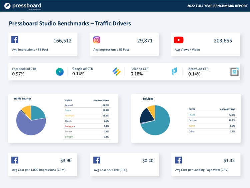Click the purple slice of Traffic Sources pie
Image resolution: width=250 pixels, height=188 pixels.
[x=29, y=125]
